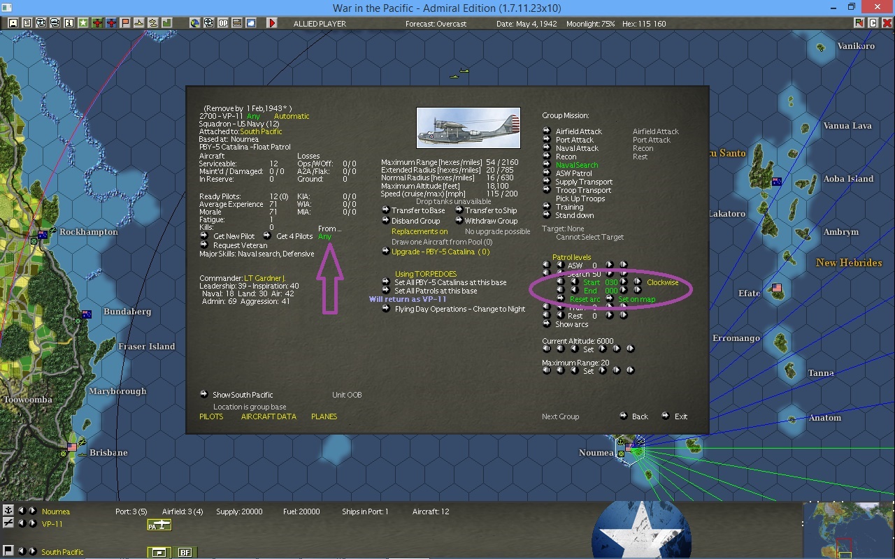Open the PILOTS tab
The image size is (895, 559).
pyautogui.click(x=211, y=416)
